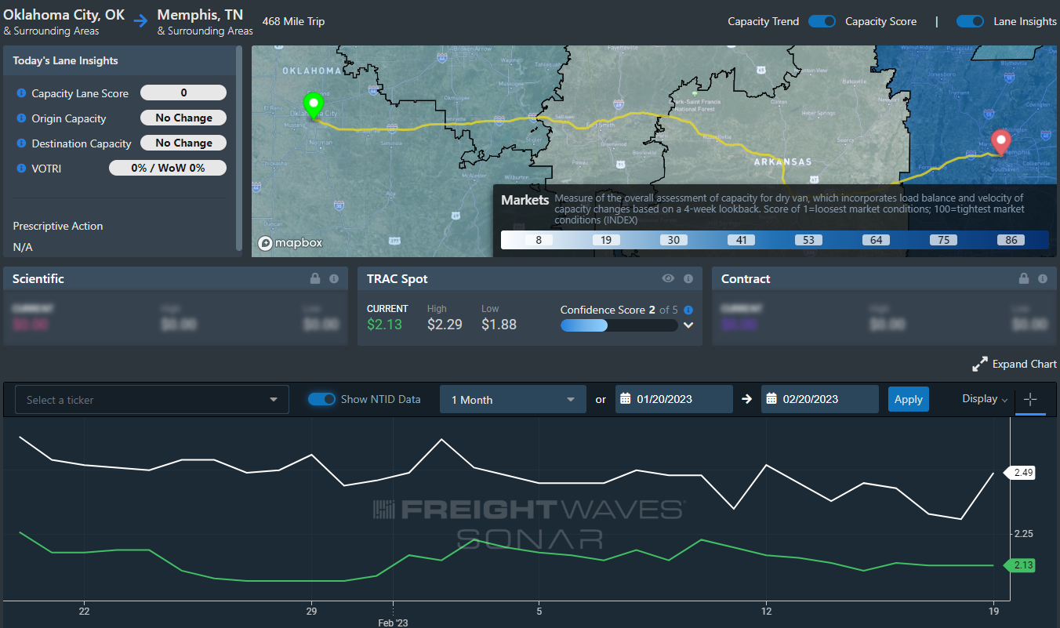This screenshot has width=1060, height=628.
Task: Click the expand arrows icon beside Expand Chart
Action: coord(980,364)
